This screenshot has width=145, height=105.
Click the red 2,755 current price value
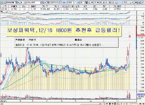point(14,9)
